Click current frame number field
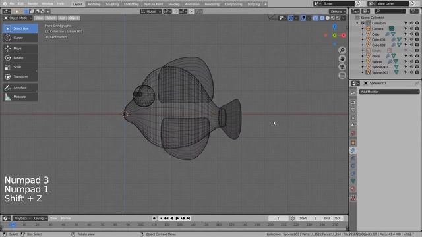Viewport: 422px width, 237px height. [x=278, y=218]
